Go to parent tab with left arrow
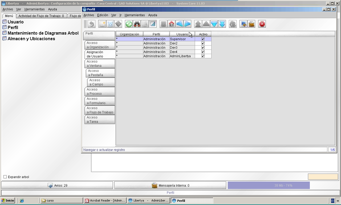Viewport: 341px width, 205px height. point(180,24)
